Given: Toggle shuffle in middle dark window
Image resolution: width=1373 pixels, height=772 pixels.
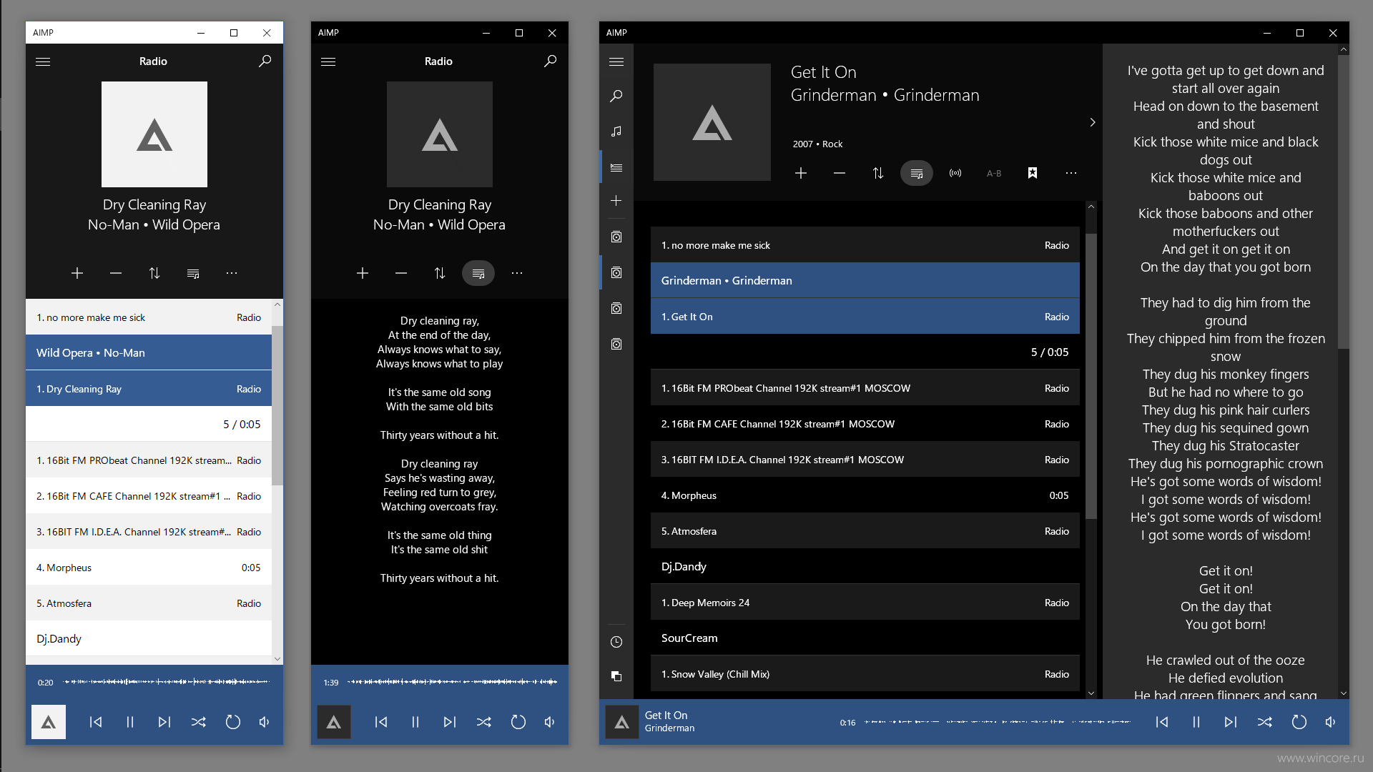Looking at the screenshot, I should pyautogui.click(x=484, y=722).
